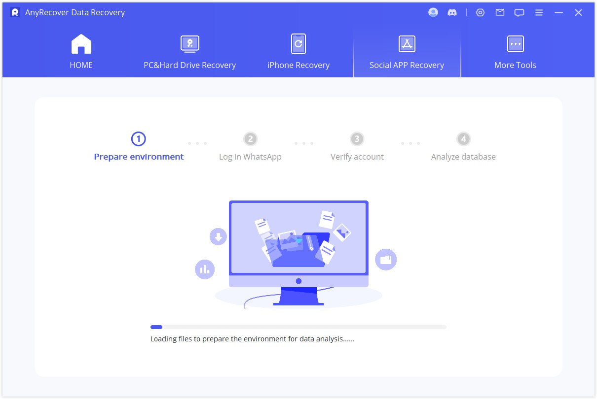Select step 2 Log in WhatsApp circle
This screenshot has width=597, height=399.
pos(250,138)
